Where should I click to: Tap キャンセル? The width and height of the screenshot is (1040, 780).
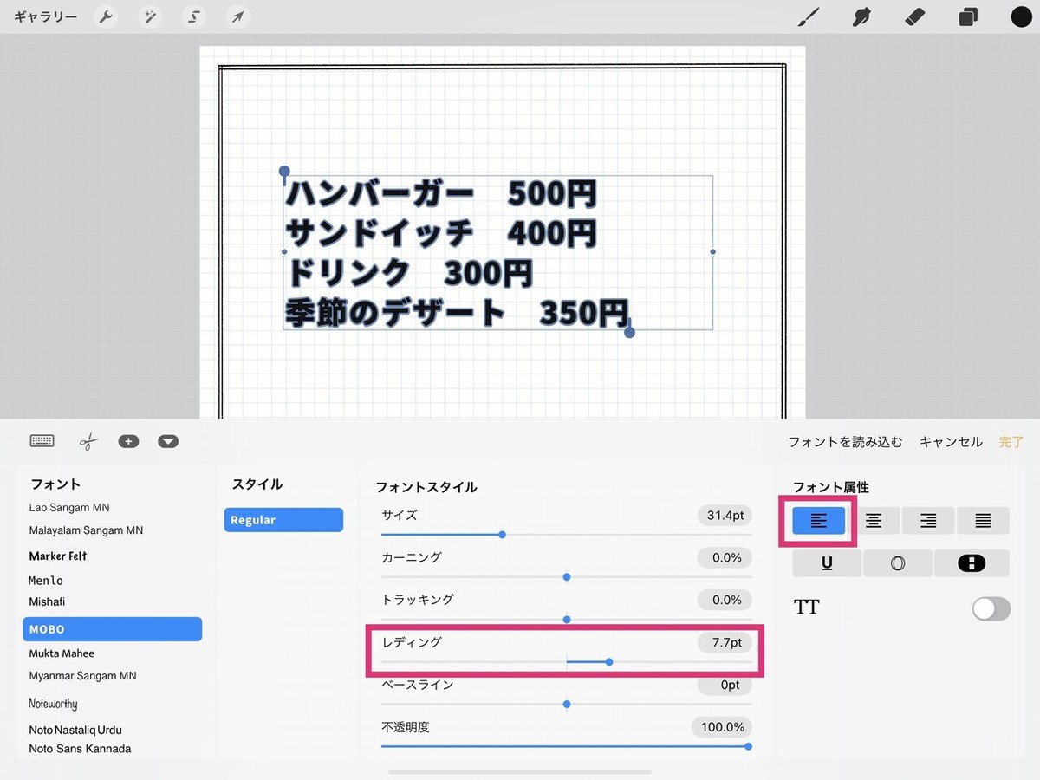[x=951, y=442]
